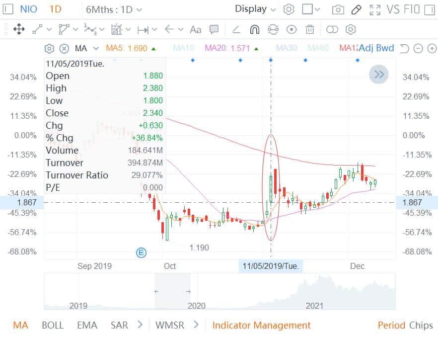Image resolution: width=438 pixels, height=337 pixels.
Task: Click the timeline range selector near 2020
Action: 172,292
